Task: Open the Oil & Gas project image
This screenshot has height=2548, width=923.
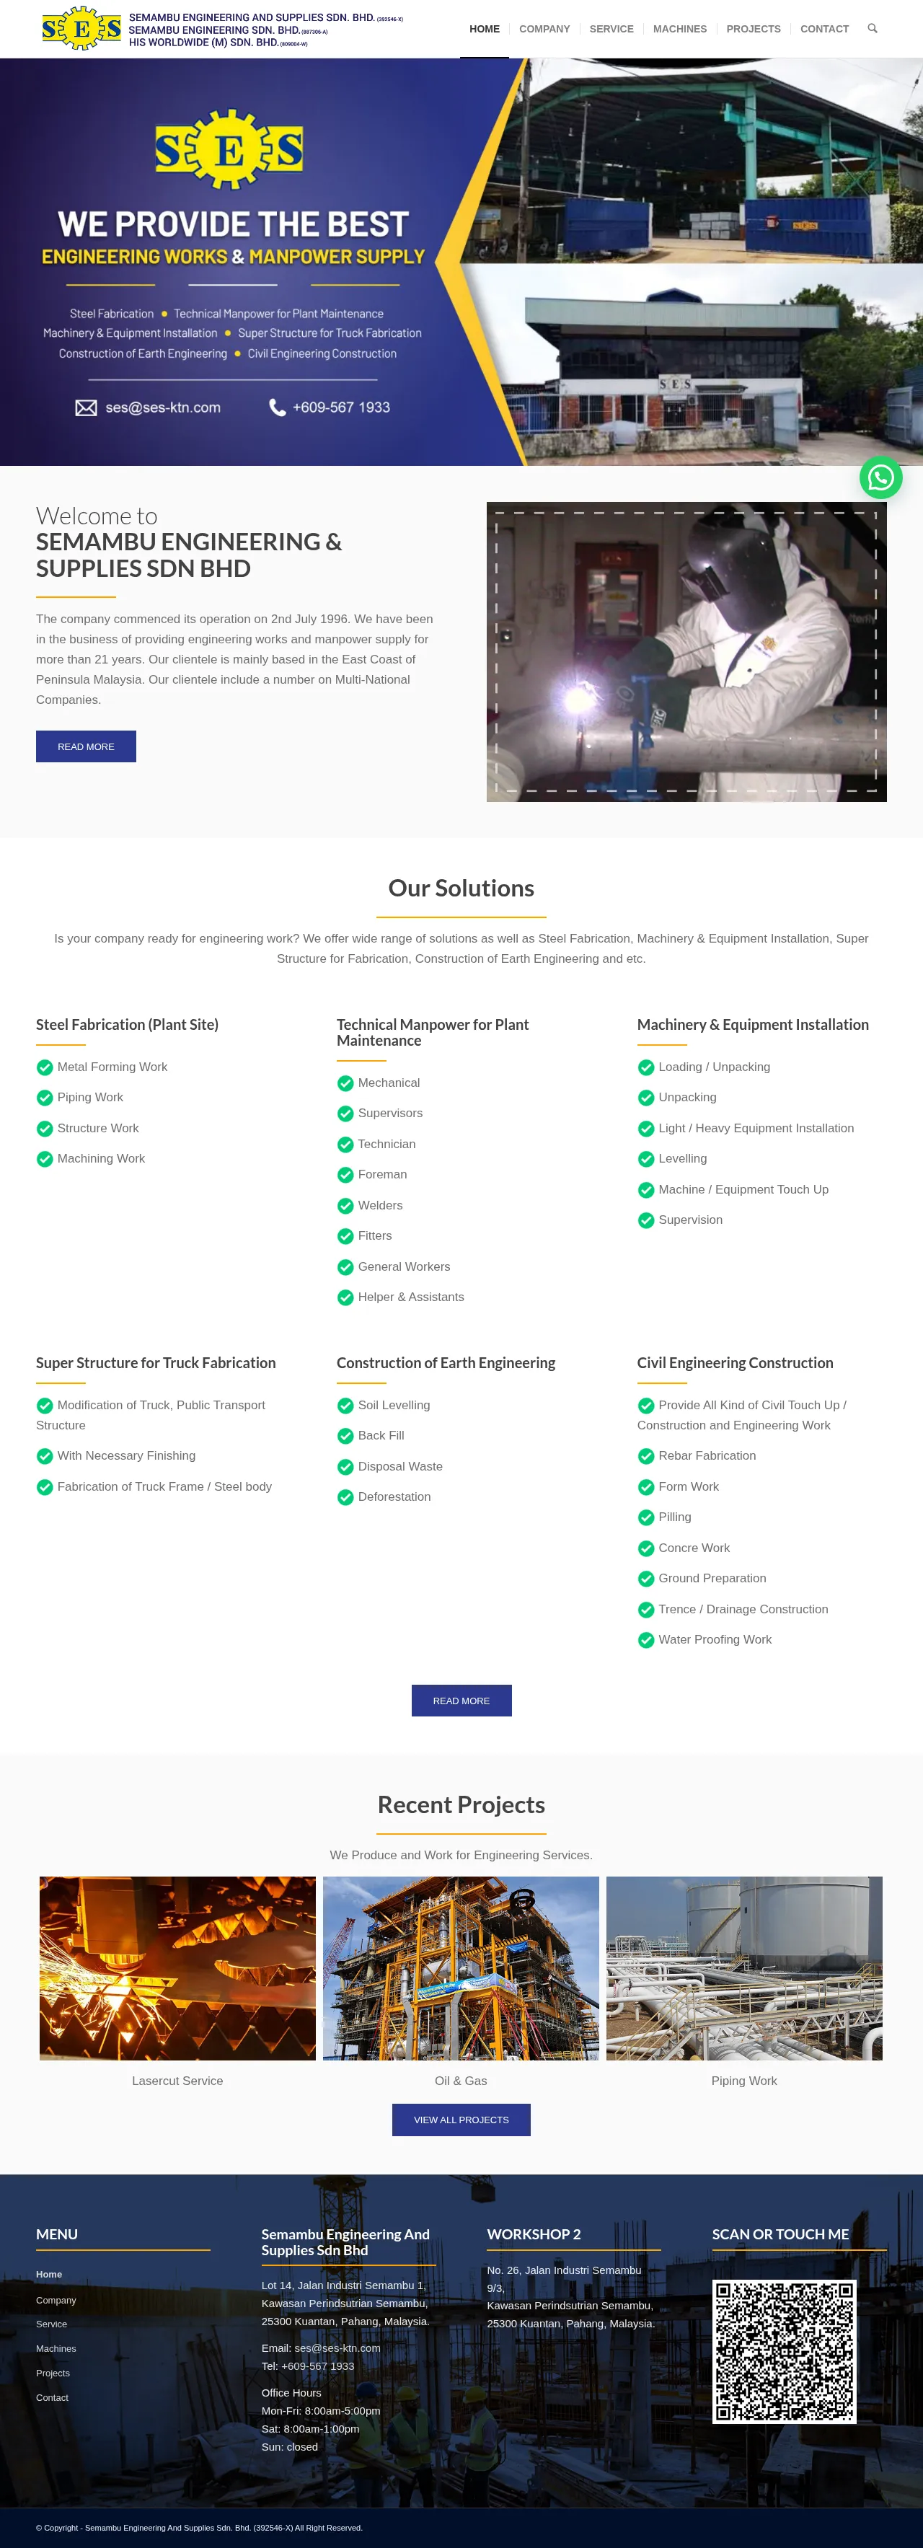Action: point(461,1967)
